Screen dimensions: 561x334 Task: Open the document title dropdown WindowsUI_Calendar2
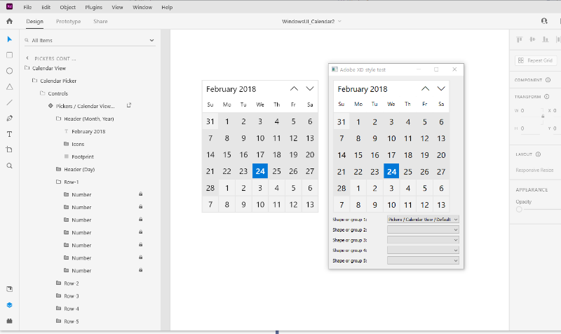click(339, 22)
